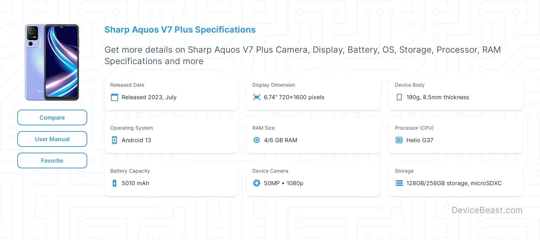This screenshot has height=240, width=540.
Task: Select the RAM chip icon
Action: click(x=257, y=140)
